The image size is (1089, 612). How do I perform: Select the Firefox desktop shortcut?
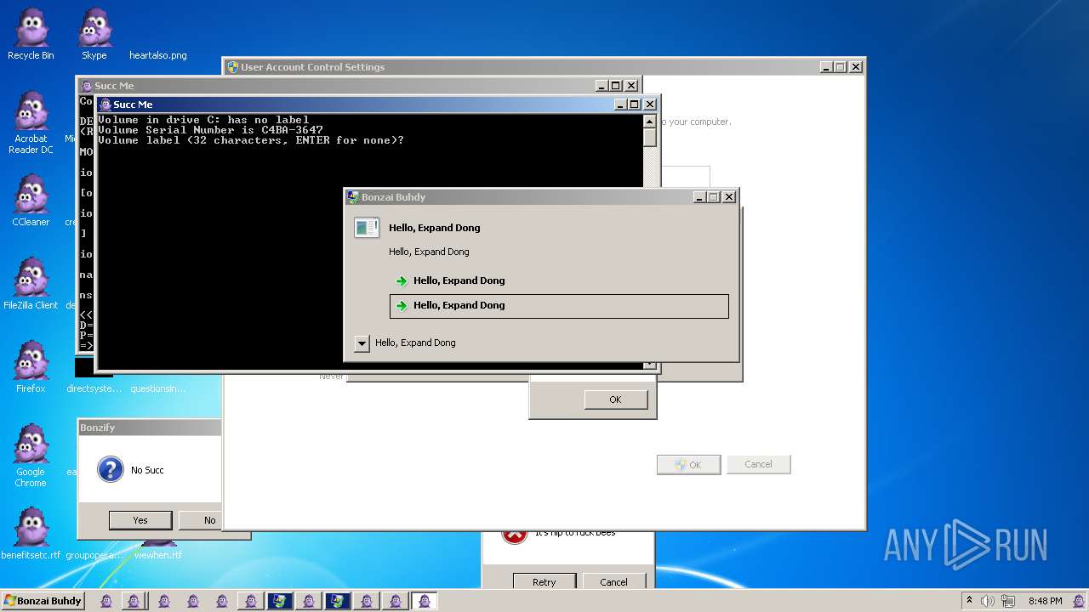(x=31, y=366)
